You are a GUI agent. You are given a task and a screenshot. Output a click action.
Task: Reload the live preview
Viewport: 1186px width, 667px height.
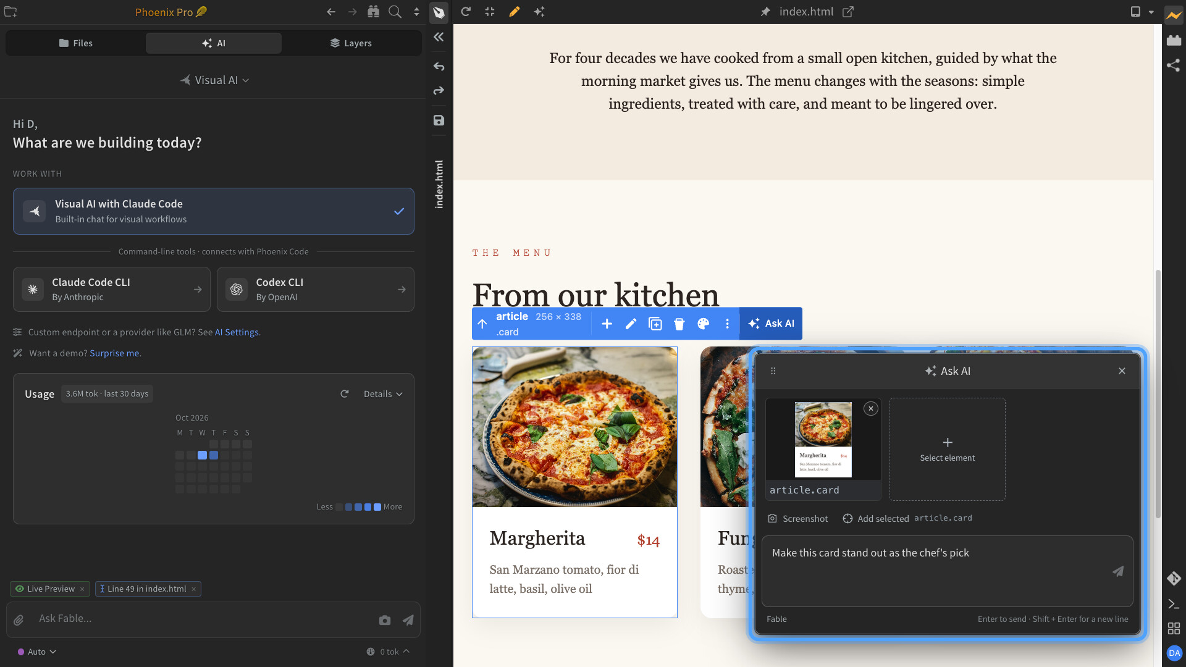(466, 12)
